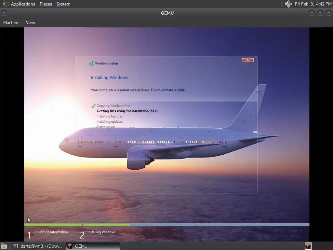Click the Installing Windows progress bar
This screenshot has width=333, height=250.
click(196, 225)
